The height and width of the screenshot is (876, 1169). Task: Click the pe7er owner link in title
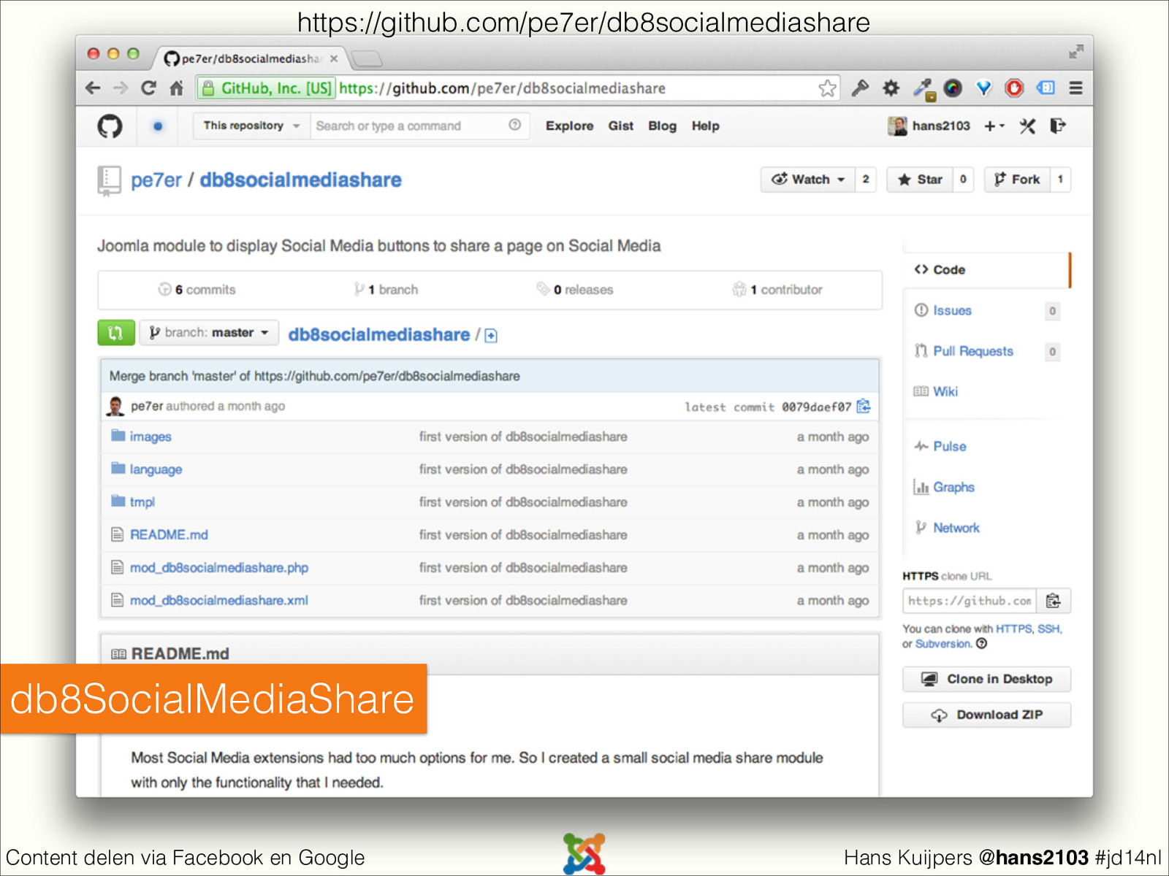[156, 180]
